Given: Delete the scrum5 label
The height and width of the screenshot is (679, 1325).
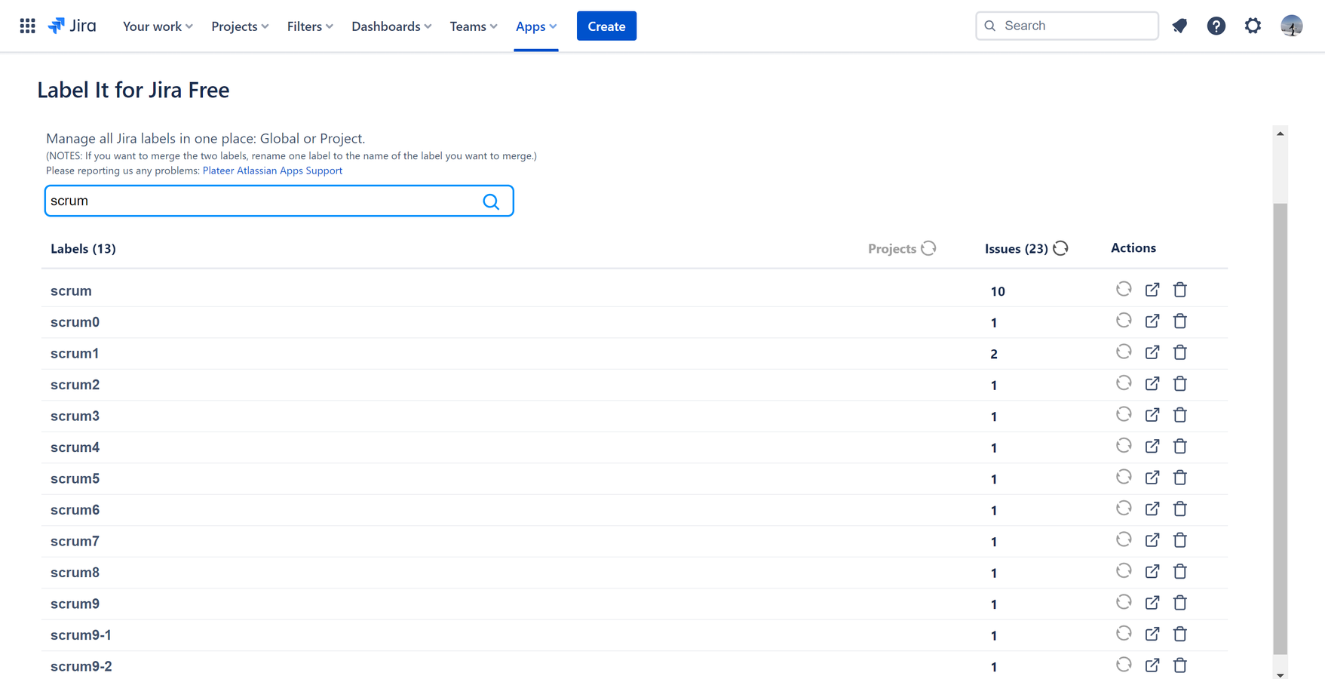Looking at the screenshot, I should pyautogui.click(x=1180, y=478).
